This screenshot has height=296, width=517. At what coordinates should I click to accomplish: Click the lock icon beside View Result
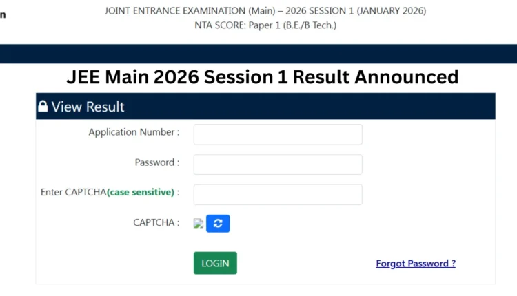click(x=43, y=107)
